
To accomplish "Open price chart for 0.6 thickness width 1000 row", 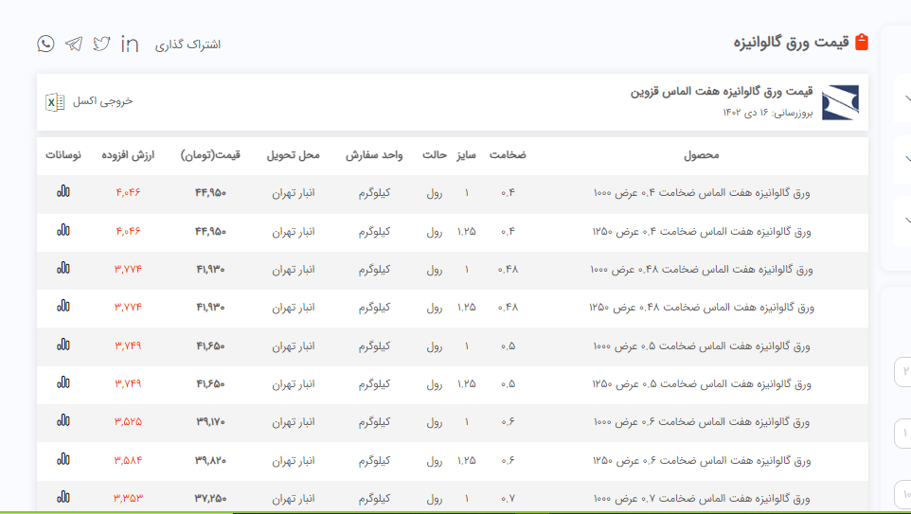I will (63, 421).
